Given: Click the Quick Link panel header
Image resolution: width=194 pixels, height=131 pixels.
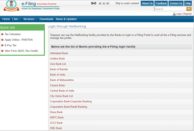Looking at the screenshot, I should [22, 27].
